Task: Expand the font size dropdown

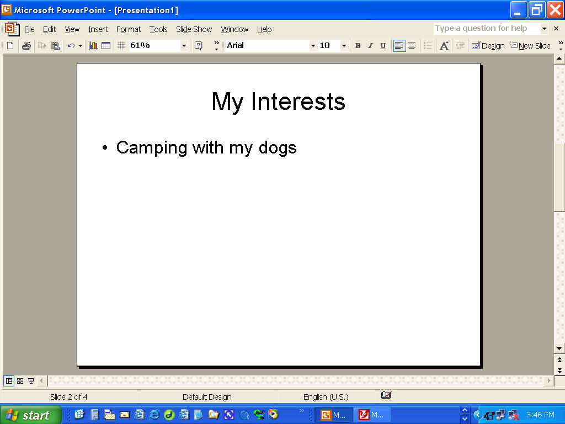Action: coord(344,46)
